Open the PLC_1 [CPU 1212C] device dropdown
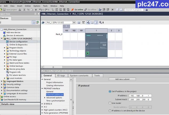This screenshot has width=169, height=115. [74, 22]
